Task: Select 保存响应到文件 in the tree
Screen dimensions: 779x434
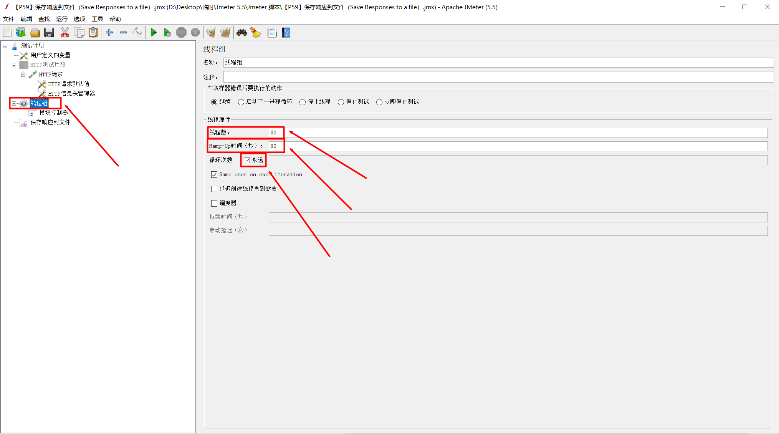Action: (50, 122)
